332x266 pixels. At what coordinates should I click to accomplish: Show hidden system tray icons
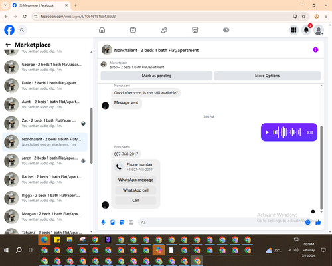[290, 250]
